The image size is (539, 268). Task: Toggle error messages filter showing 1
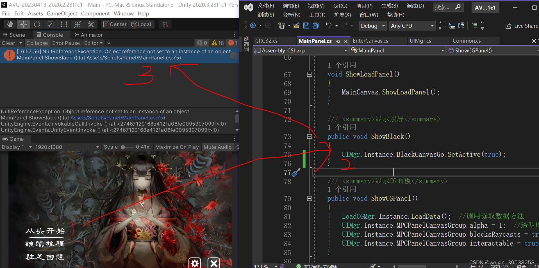(x=233, y=43)
